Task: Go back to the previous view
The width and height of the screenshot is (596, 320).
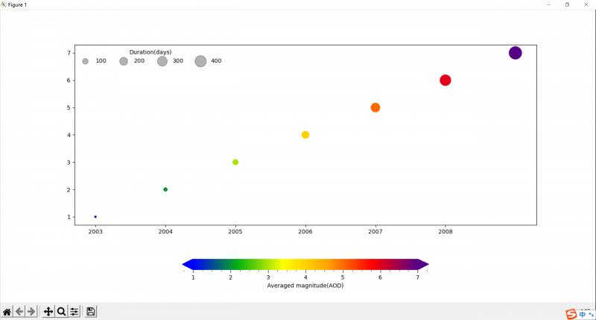Action: (19, 312)
